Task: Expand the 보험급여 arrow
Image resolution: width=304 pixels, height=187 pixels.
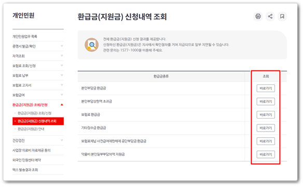Action: pyautogui.click(x=62, y=95)
